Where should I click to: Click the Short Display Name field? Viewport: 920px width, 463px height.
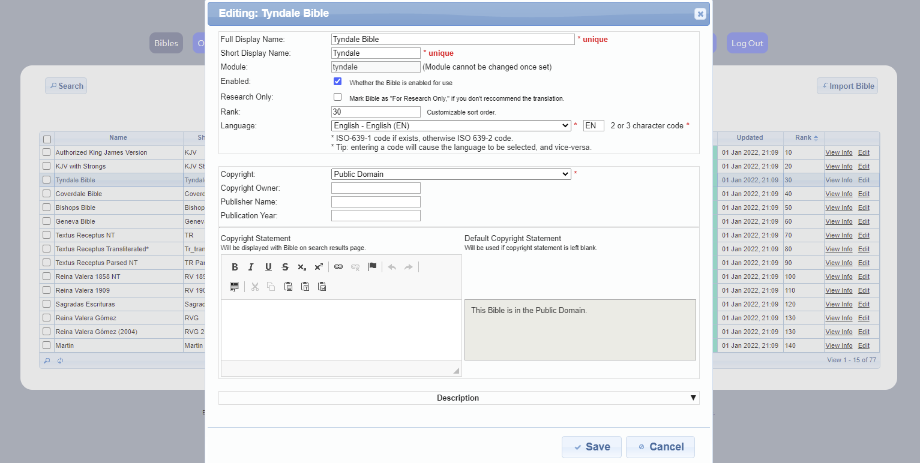click(376, 53)
